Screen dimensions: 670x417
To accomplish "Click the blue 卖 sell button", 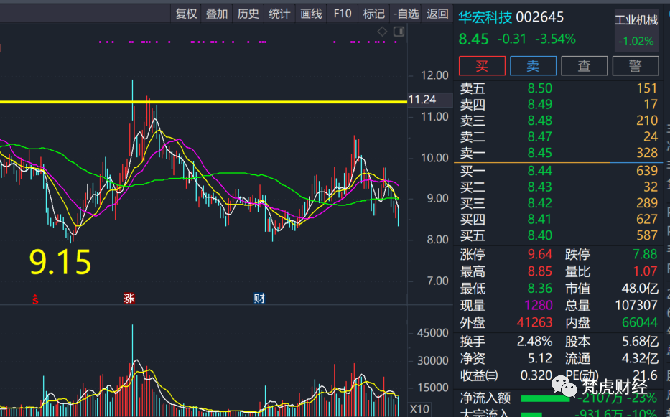I will point(533,66).
